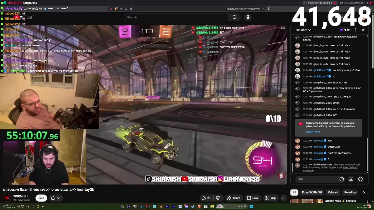This screenshot has height=210, width=374.
Task: Follow the Learn more link in chat
Action: [x=313, y=132]
